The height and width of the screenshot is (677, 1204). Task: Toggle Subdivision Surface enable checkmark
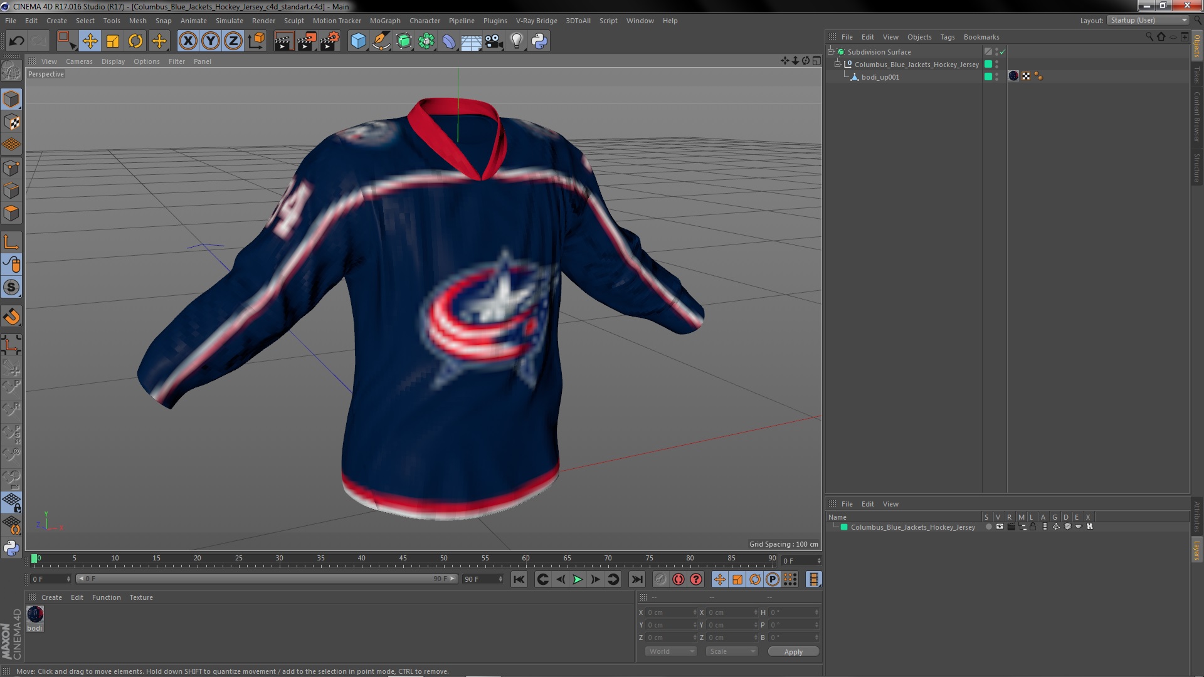coord(1002,52)
